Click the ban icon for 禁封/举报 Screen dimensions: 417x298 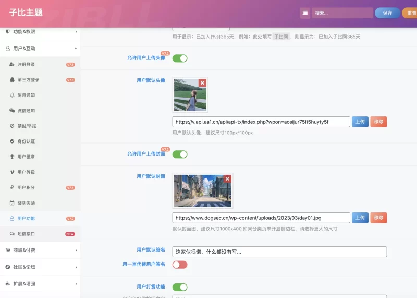click(12, 126)
